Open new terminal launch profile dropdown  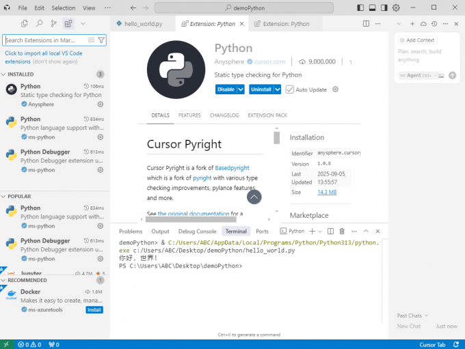coord(320,232)
